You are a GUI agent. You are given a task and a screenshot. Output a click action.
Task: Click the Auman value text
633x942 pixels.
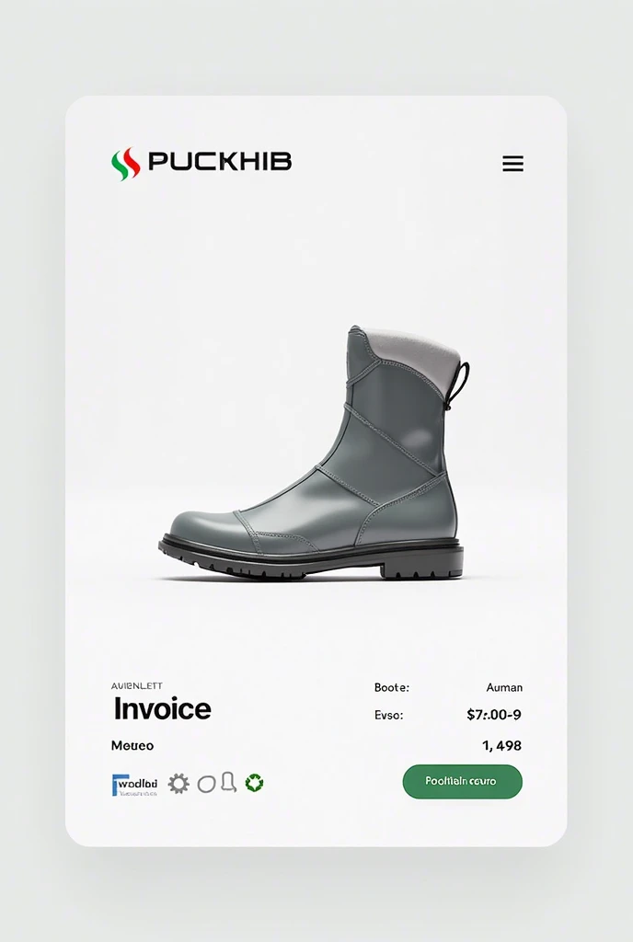[504, 687]
